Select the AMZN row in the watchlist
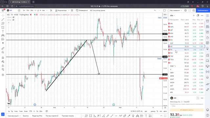210x118 pixels. tap(187, 89)
